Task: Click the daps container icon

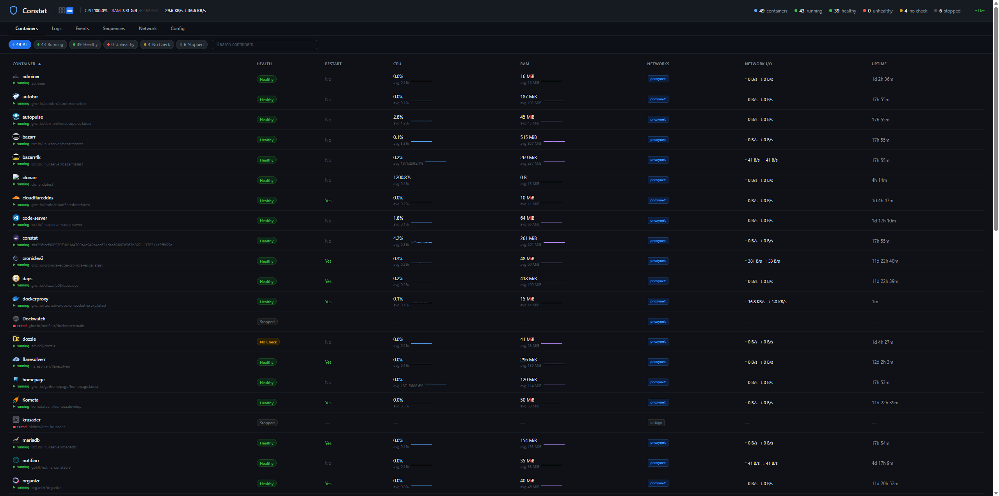Action: [x=16, y=278]
